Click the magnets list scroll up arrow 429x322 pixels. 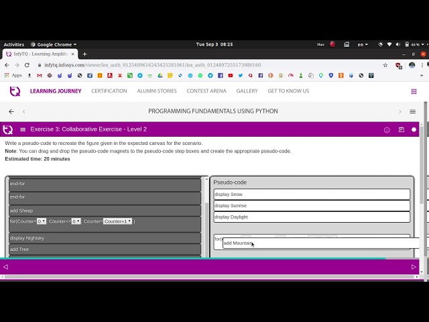pyautogui.click(x=206, y=179)
